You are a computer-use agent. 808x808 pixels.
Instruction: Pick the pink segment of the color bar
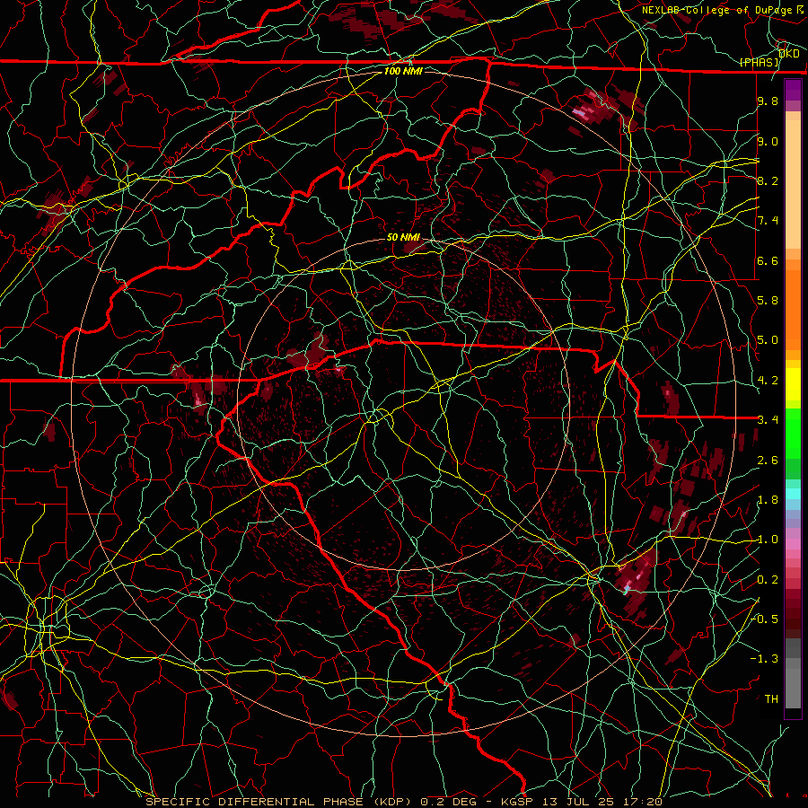pyautogui.click(x=793, y=544)
